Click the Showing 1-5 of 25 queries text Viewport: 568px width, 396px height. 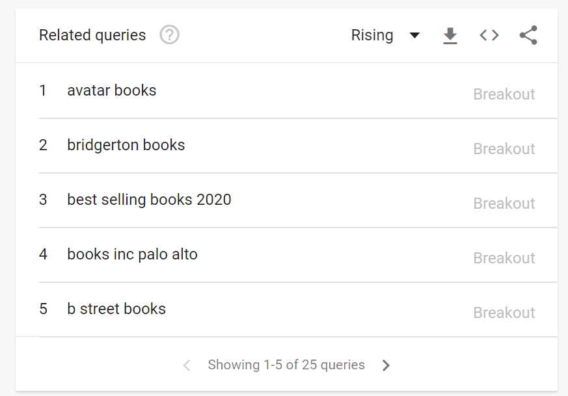click(x=286, y=365)
